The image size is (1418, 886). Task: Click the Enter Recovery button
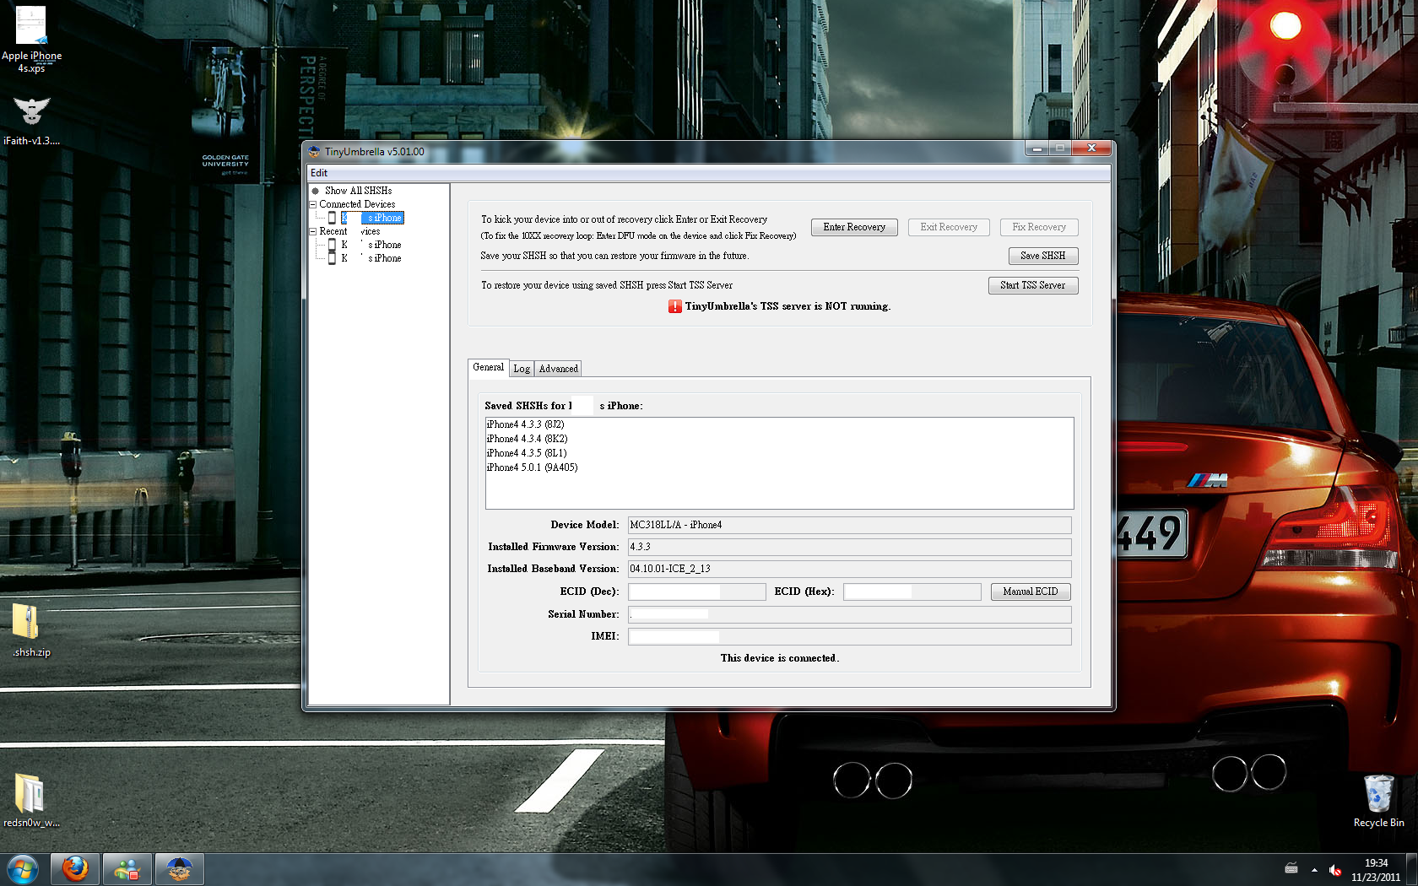(854, 227)
